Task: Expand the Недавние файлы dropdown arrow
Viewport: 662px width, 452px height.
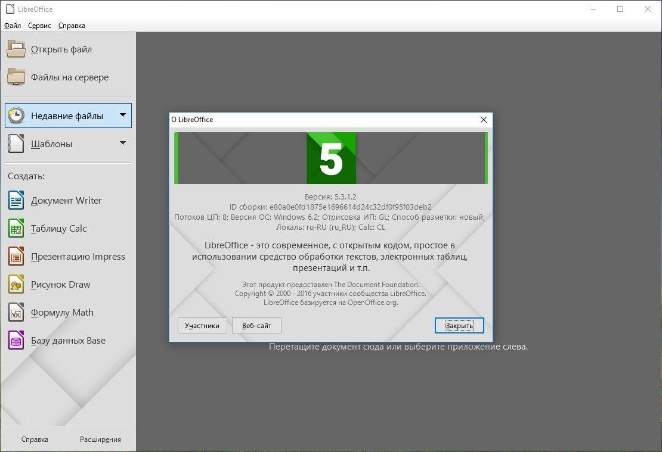Action: 123,115
